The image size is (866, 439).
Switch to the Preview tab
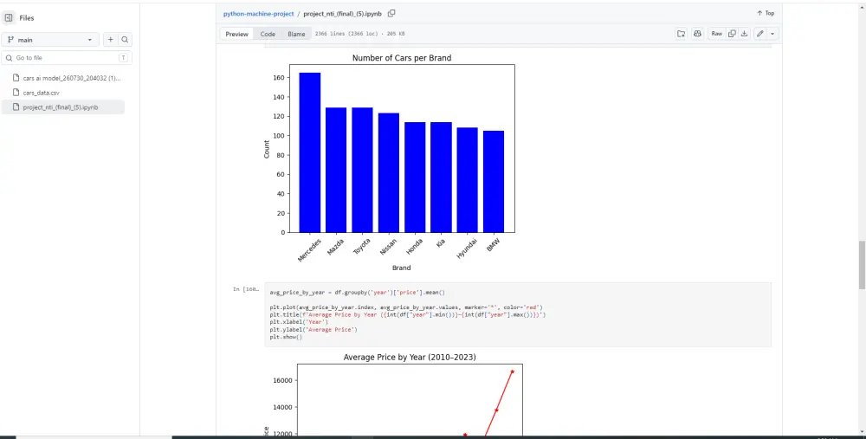click(x=237, y=34)
